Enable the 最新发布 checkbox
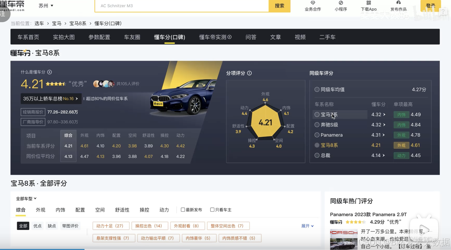Viewport: 451px width, 250px height. [183, 210]
